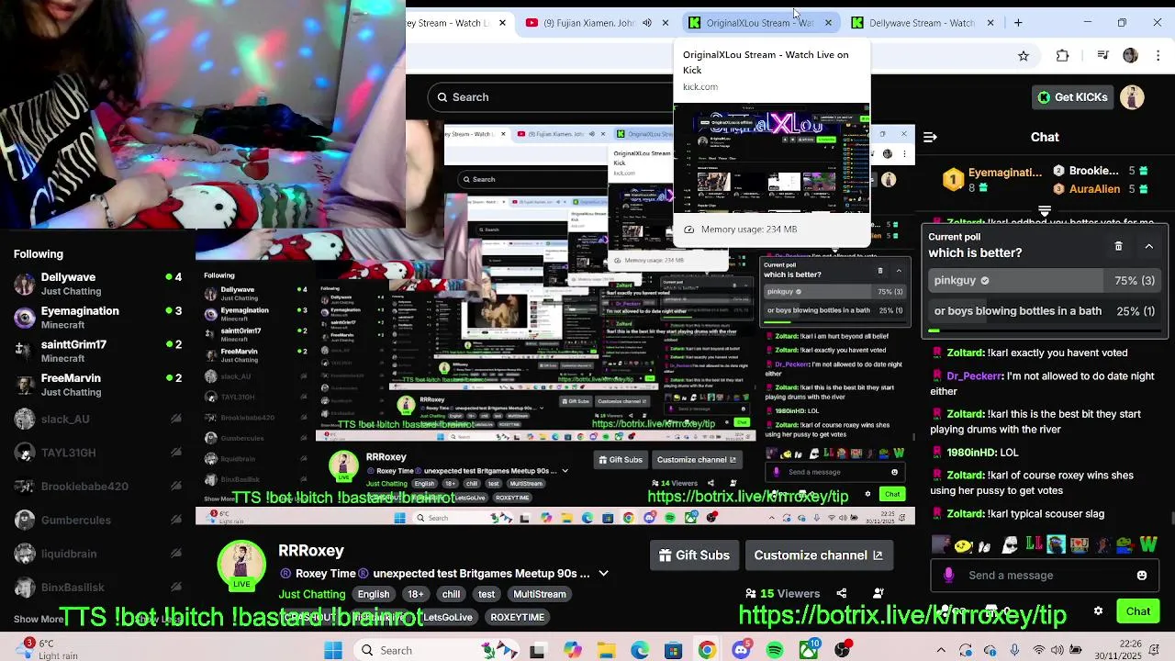This screenshot has width=1175, height=661.
Task: Bookmark this page star icon
Action: [1024, 56]
